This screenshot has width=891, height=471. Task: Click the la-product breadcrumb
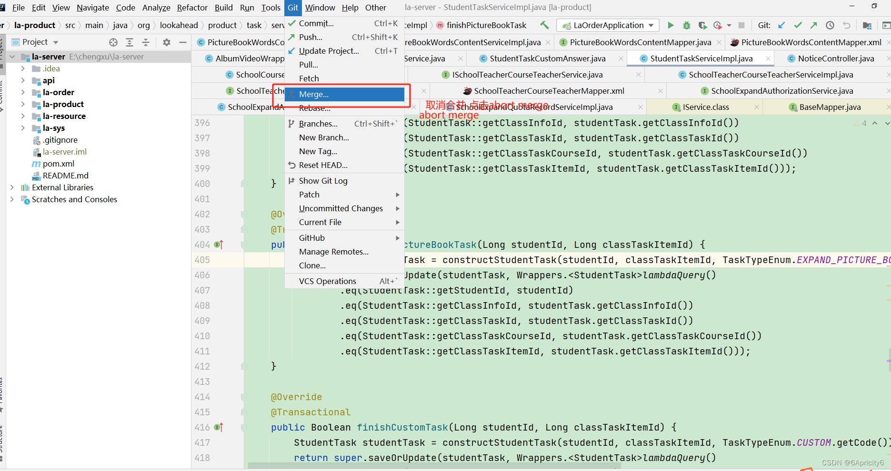tap(35, 25)
